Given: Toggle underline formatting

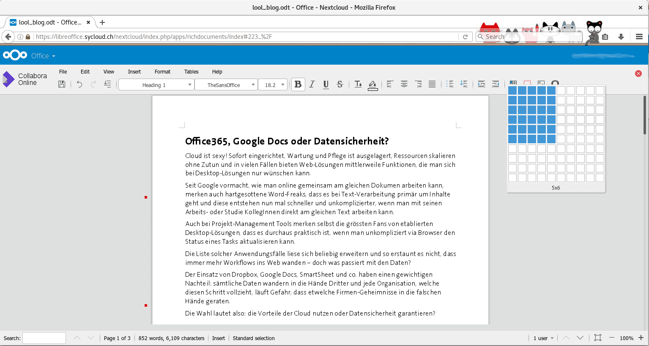Looking at the screenshot, I should pos(326,84).
